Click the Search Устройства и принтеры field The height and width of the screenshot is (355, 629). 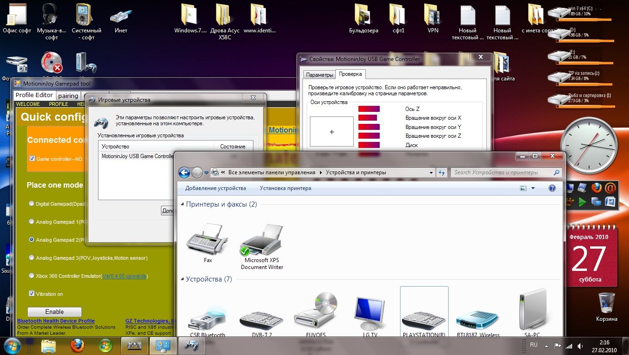coord(501,172)
